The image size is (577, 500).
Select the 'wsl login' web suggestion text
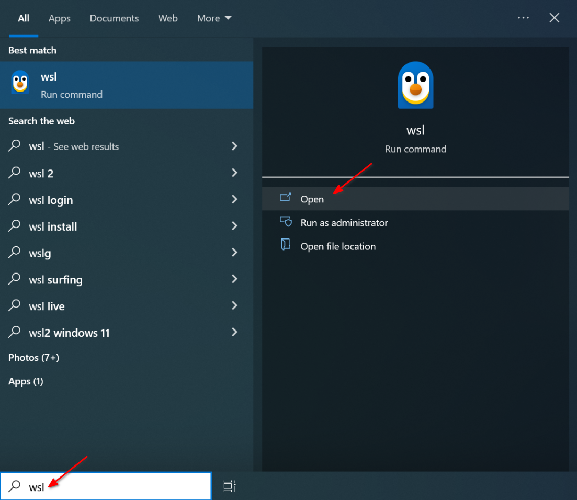click(x=51, y=200)
